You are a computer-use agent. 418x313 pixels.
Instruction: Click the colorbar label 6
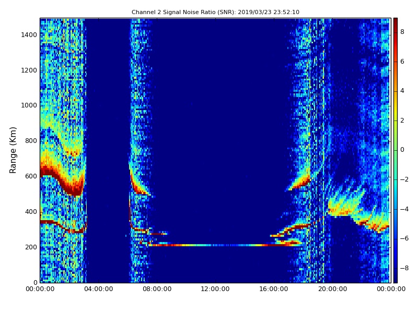[x=402, y=62]
